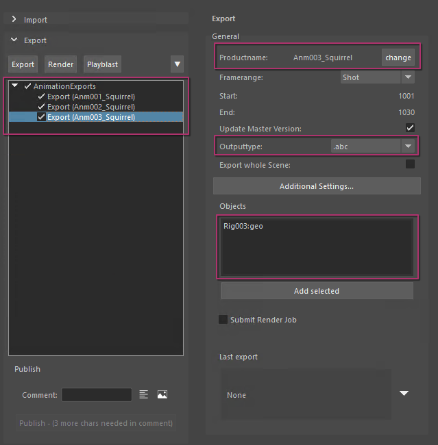
Task: Open the detailed description text icon
Action: pyautogui.click(x=143, y=394)
